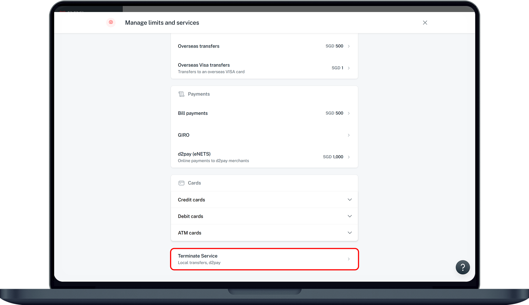Click the SGD 1 Visa transfers limit value

tap(337, 68)
